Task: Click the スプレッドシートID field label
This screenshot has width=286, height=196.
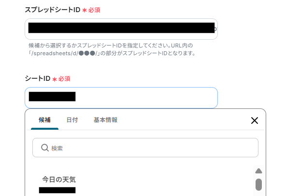Action: pos(53,10)
